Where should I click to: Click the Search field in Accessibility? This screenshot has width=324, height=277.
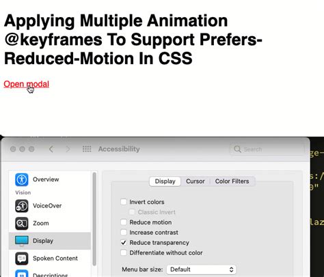(267, 149)
